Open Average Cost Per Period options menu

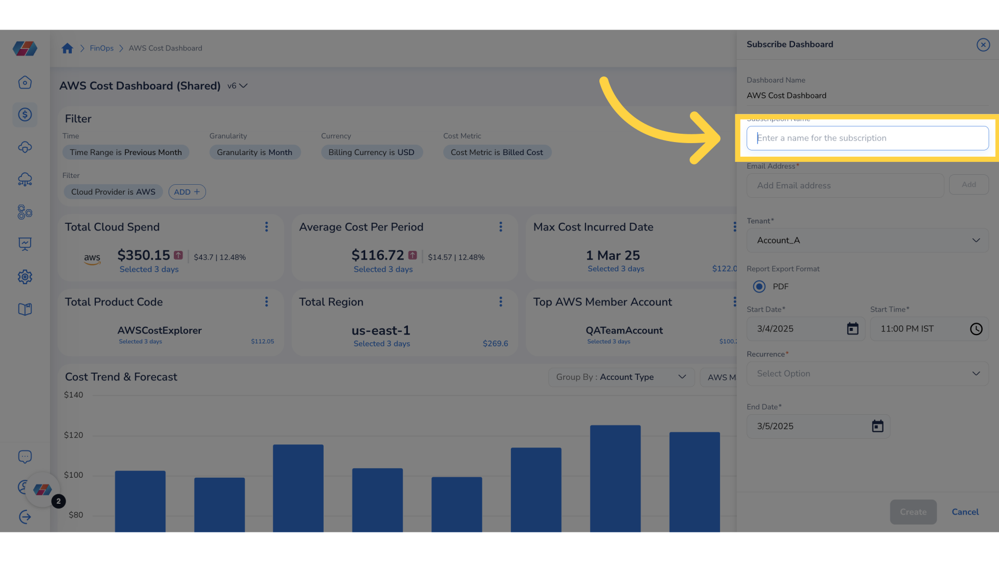(501, 227)
